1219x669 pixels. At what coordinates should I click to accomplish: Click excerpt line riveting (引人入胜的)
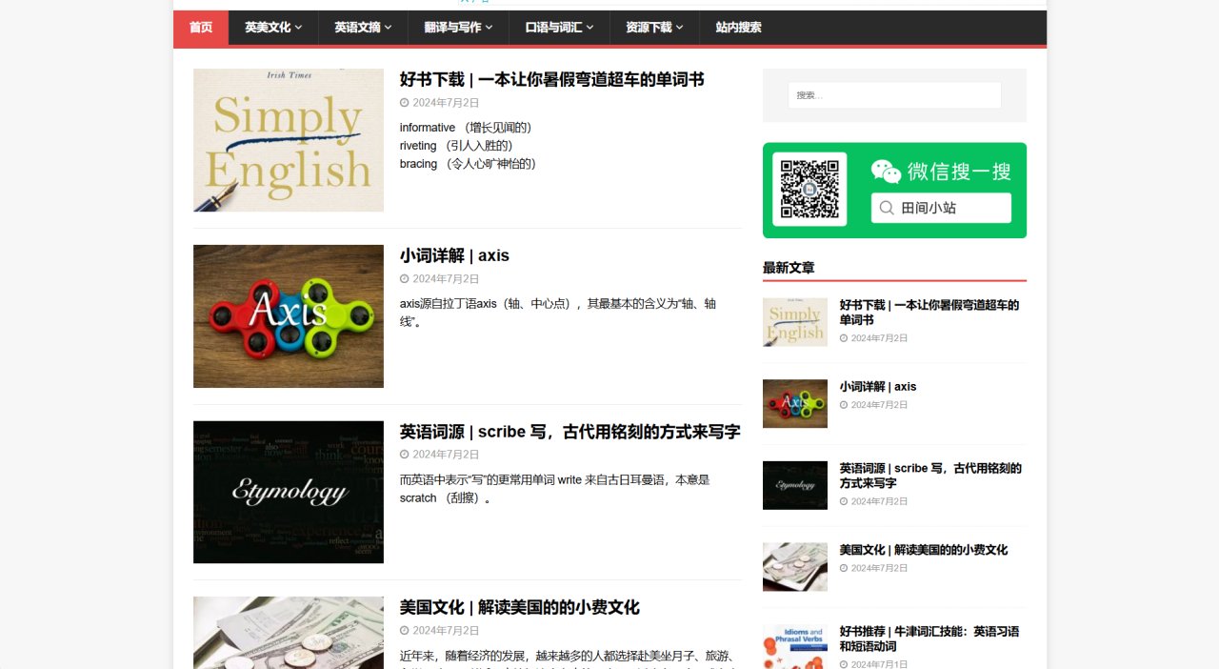pyautogui.click(x=456, y=146)
